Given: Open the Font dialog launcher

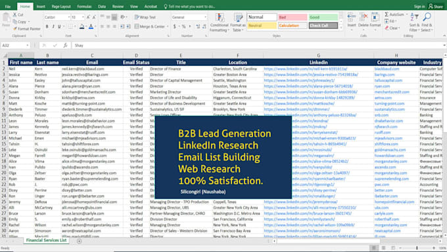Looking at the screenshot, I should click(x=96, y=36).
